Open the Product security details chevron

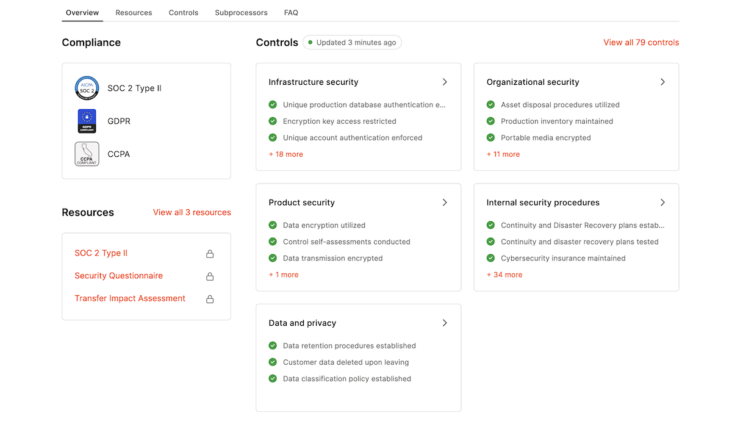coord(445,202)
